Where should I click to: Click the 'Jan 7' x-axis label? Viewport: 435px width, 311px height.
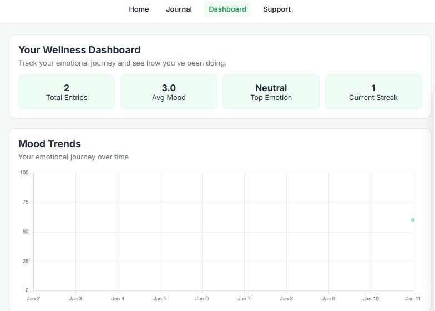(x=244, y=299)
